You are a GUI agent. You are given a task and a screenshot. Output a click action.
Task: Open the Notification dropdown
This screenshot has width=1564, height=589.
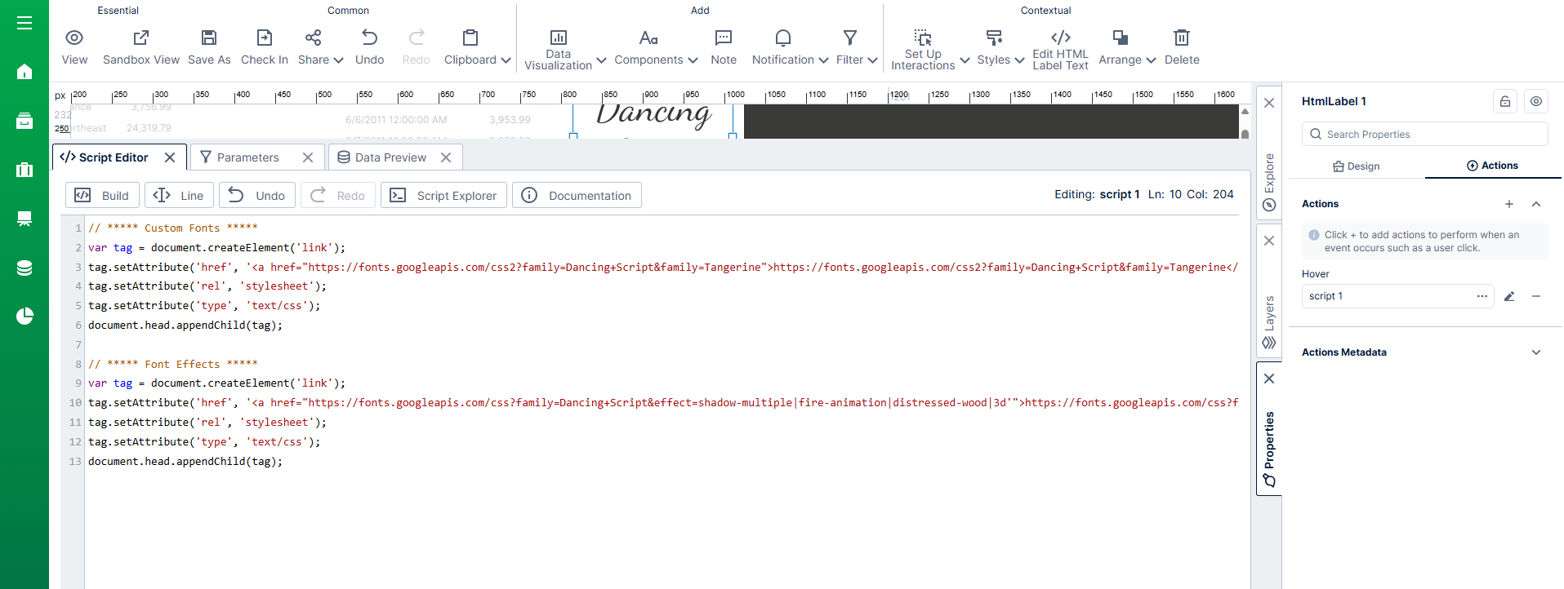(x=790, y=47)
